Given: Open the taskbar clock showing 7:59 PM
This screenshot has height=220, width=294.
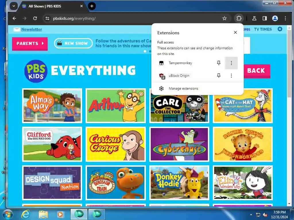Looking at the screenshot, I should [279, 214].
